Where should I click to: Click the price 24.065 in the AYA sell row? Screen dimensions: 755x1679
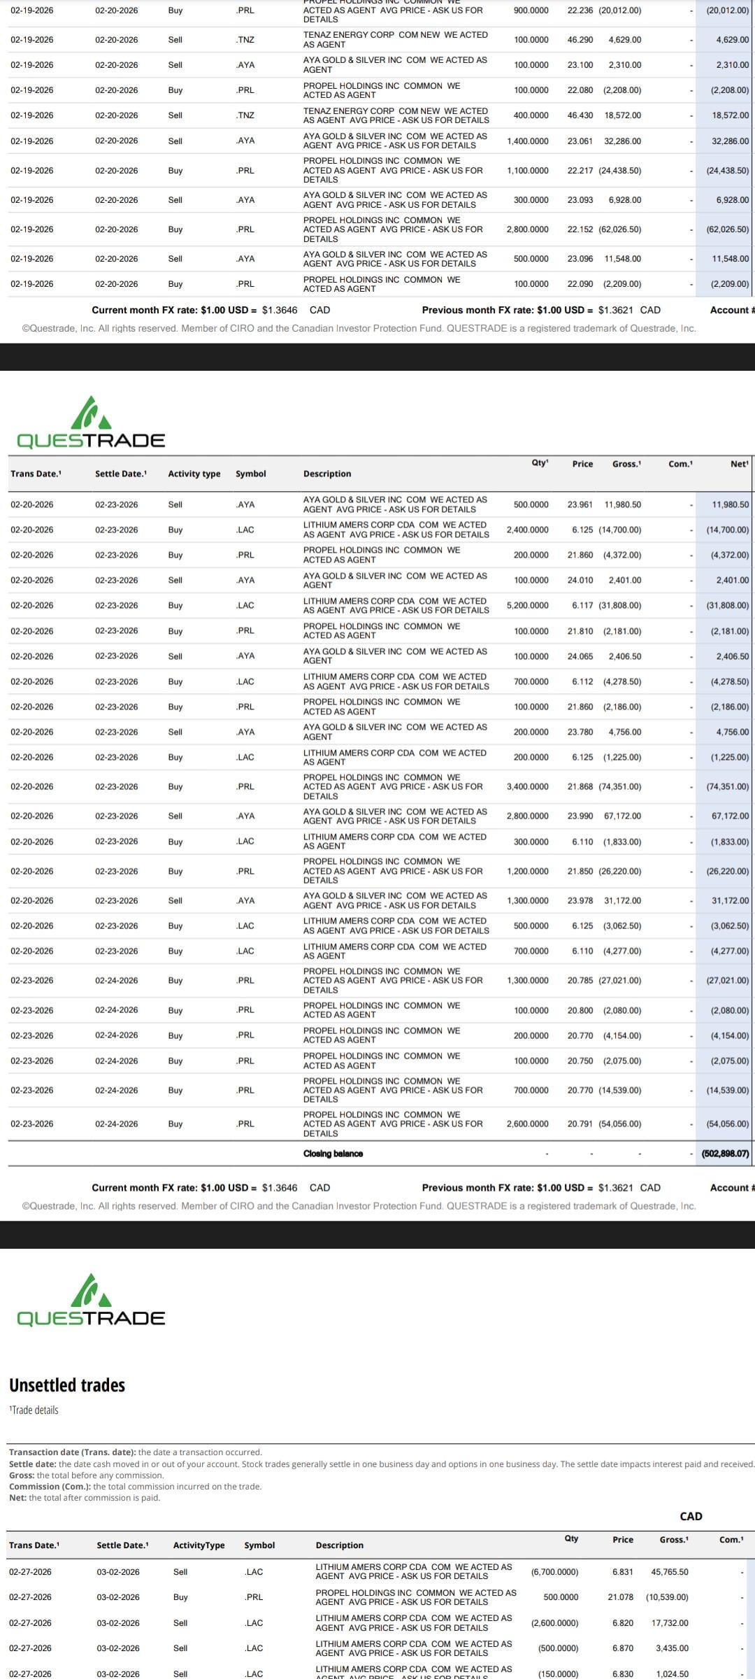[580, 656]
